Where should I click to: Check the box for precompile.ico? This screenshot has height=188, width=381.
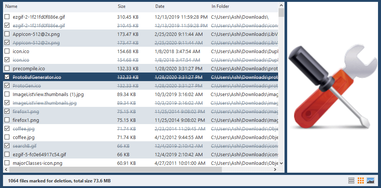point(7,68)
